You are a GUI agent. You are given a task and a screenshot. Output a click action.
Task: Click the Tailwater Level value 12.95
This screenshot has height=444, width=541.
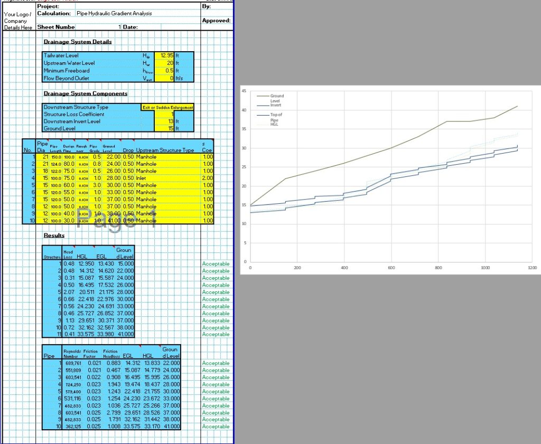[x=165, y=55]
